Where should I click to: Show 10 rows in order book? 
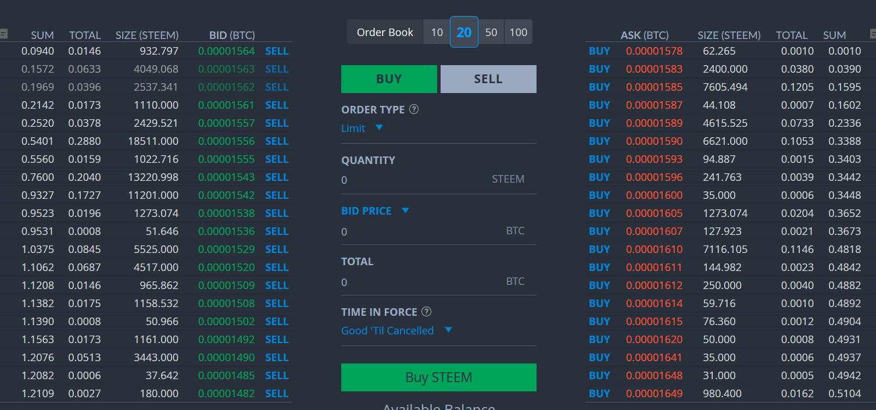tap(437, 32)
